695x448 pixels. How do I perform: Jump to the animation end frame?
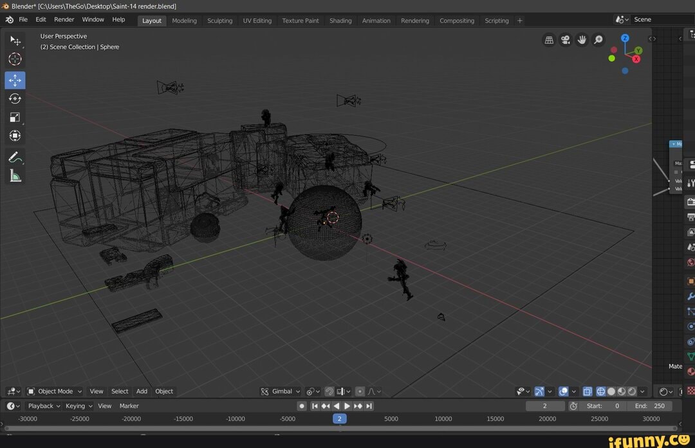coord(368,406)
